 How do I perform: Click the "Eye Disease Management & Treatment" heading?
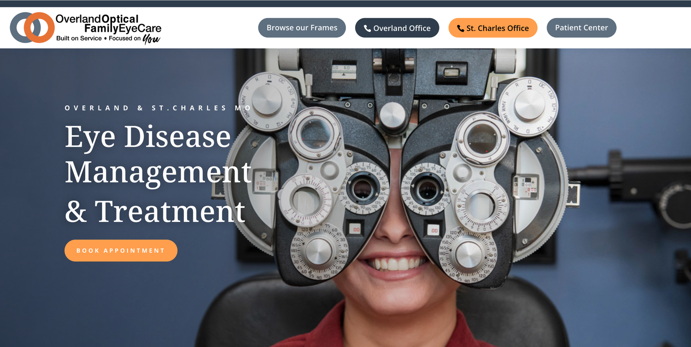tap(158, 173)
